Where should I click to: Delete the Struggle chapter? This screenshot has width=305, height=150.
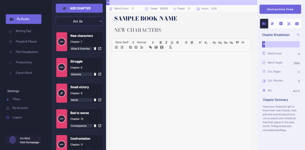[95, 74]
